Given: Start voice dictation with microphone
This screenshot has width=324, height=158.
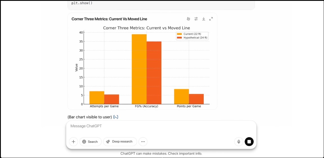Looking at the screenshot, I should 239,142.
